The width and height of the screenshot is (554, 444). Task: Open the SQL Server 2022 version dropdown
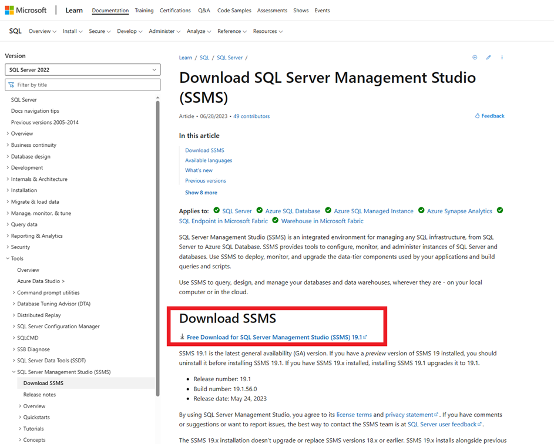click(x=83, y=69)
